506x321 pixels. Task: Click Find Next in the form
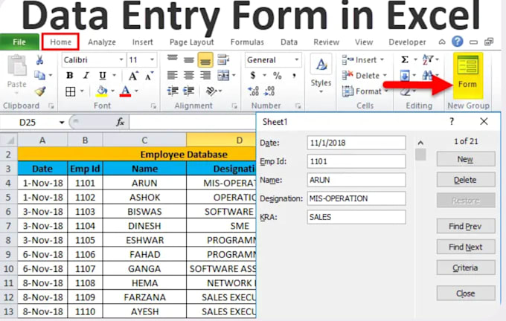[466, 247]
